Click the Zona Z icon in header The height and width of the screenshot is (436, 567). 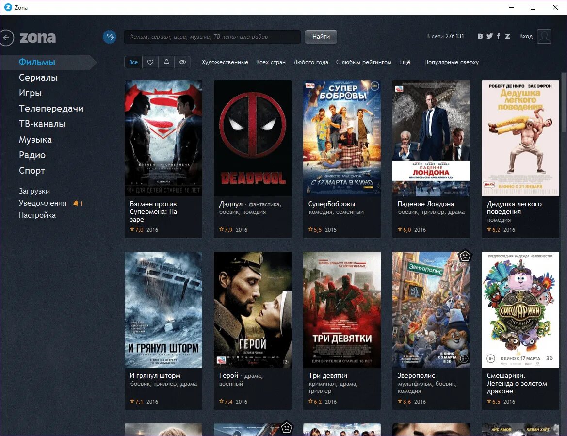(507, 36)
